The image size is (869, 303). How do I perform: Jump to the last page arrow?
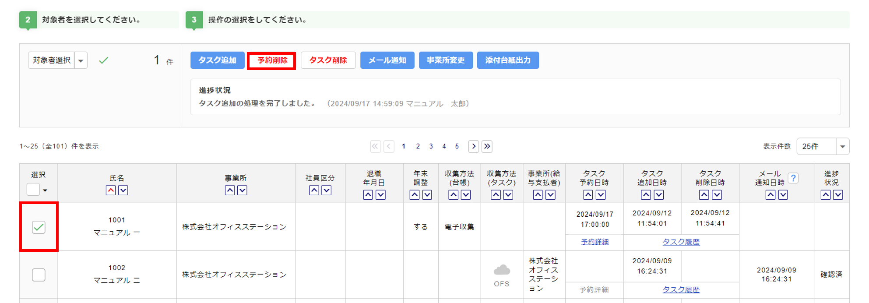[x=487, y=146]
